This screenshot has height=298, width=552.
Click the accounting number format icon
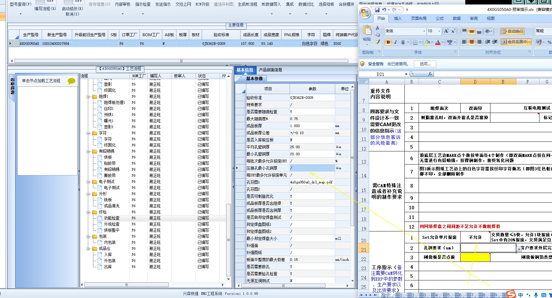539,42
